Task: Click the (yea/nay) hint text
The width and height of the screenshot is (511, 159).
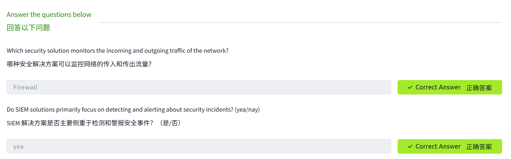Action: tap(247, 109)
